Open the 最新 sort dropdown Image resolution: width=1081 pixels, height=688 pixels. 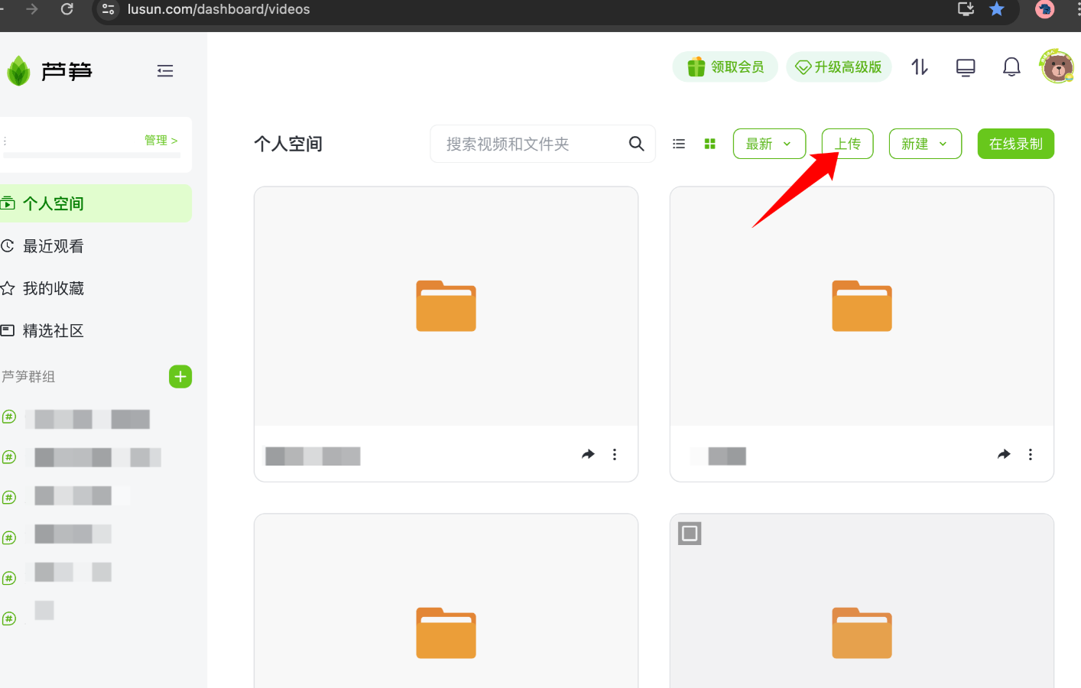point(769,144)
